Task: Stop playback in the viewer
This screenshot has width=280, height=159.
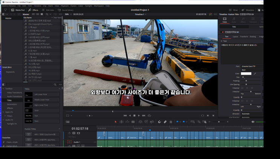Action: coord(134,116)
